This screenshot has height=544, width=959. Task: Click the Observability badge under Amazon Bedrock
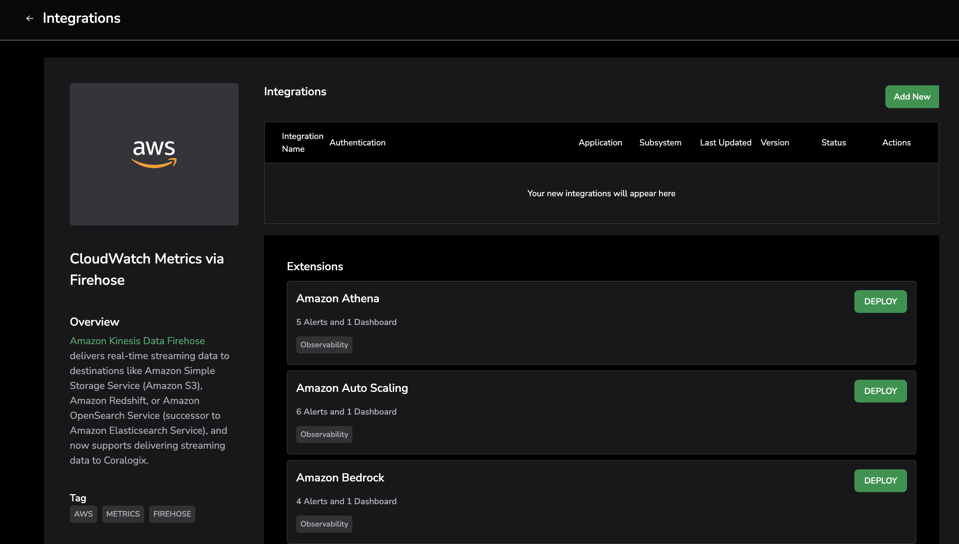pos(324,524)
